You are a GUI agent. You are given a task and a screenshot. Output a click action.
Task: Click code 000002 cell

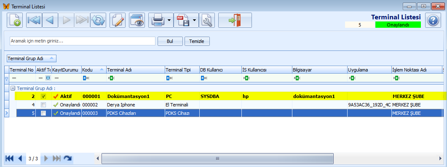pos(94,105)
